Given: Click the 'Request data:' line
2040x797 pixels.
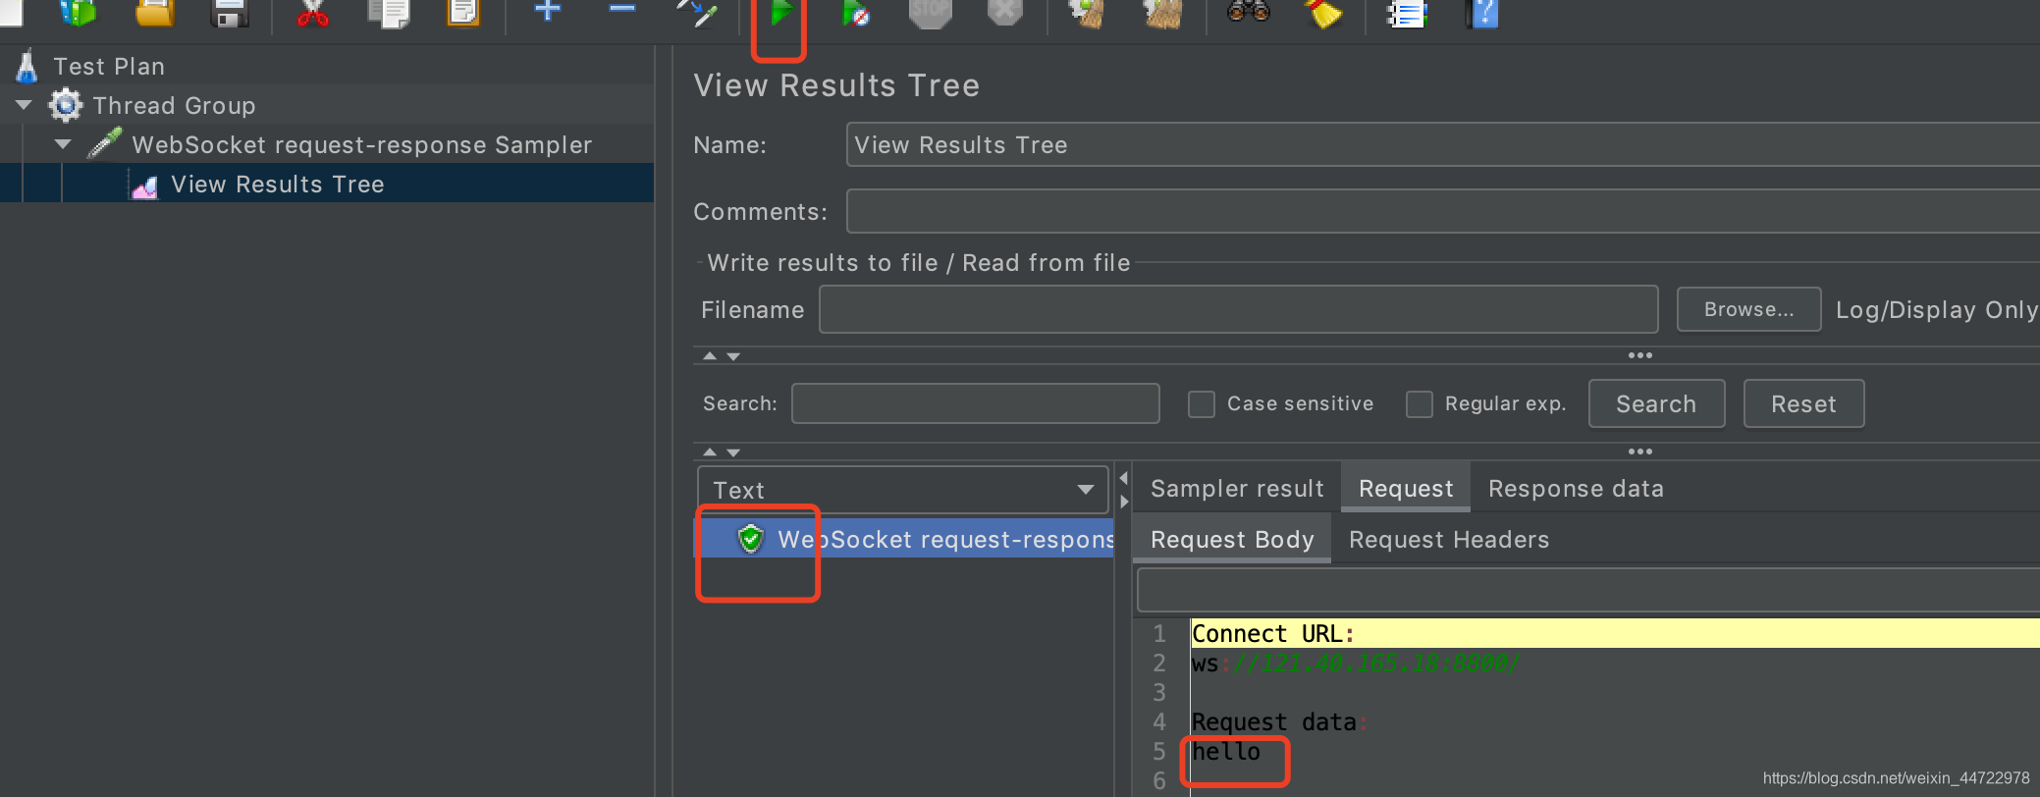Looking at the screenshot, I should click(1279, 721).
